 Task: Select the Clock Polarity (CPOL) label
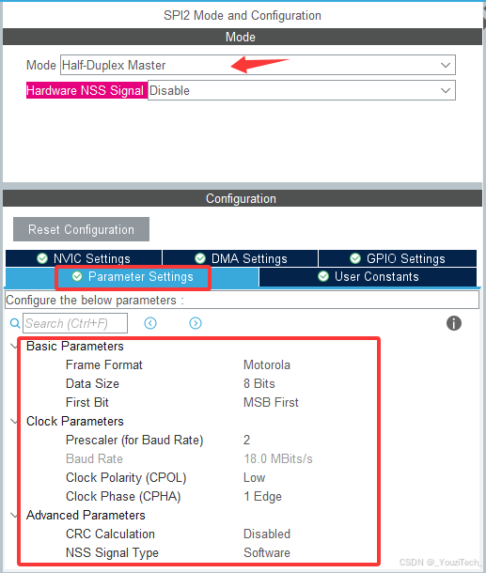click(126, 477)
